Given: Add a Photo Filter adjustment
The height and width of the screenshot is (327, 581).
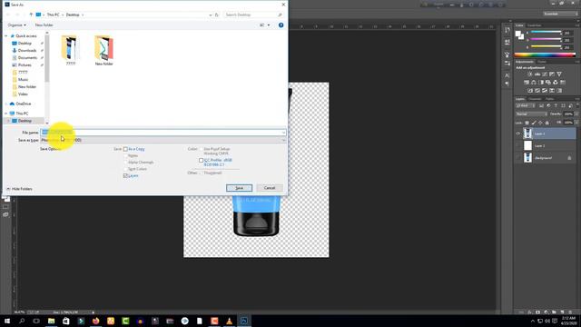Looking at the screenshot, I should coord(548,83).
